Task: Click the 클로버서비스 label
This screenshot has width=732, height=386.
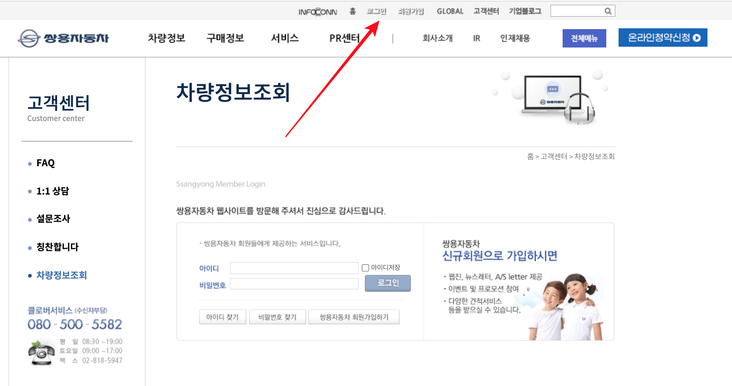Action: coord(50,310)
